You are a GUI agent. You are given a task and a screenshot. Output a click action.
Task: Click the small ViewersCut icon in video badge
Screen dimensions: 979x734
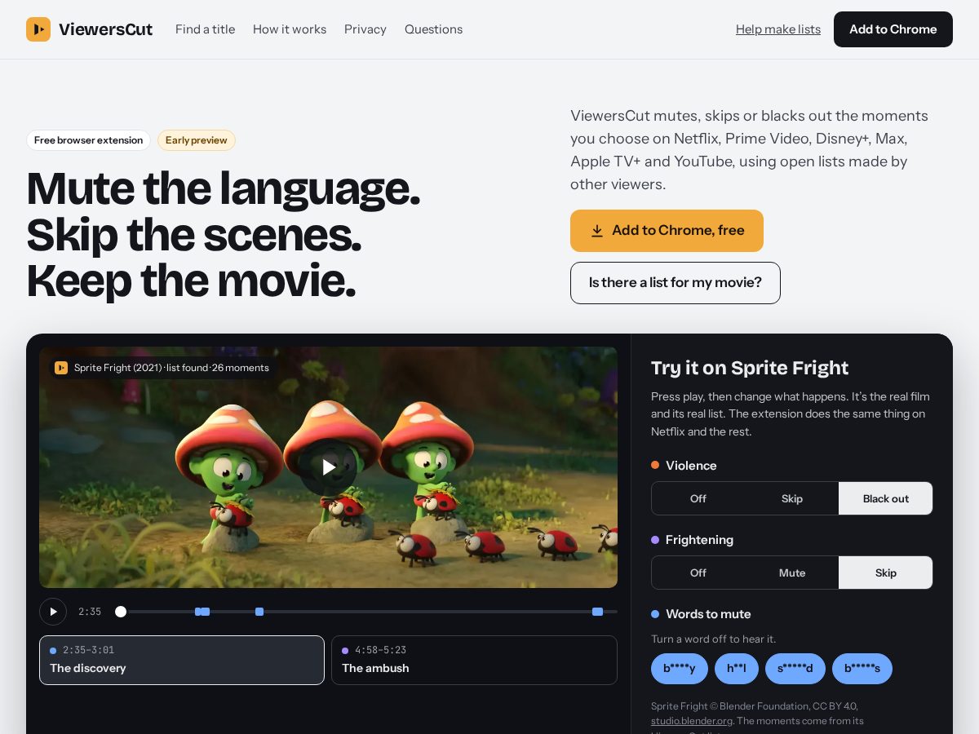click(x=61, y=368)
